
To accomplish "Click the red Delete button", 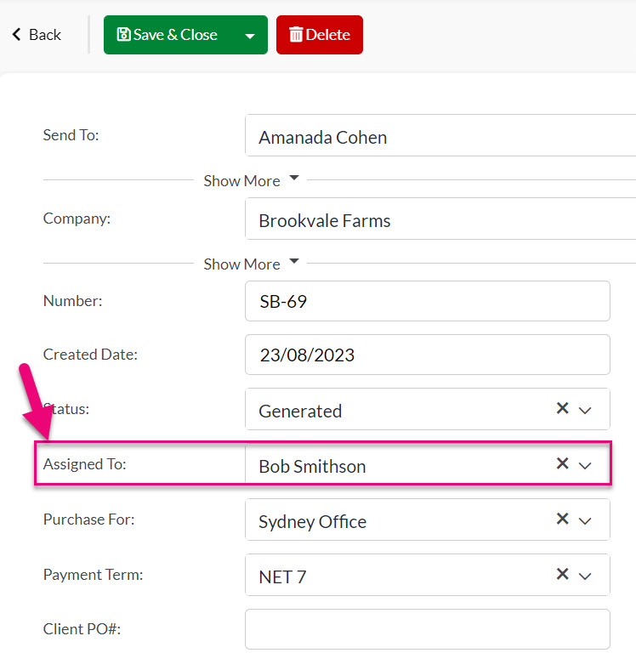I will pyautogui.click(x=320, y=35).
